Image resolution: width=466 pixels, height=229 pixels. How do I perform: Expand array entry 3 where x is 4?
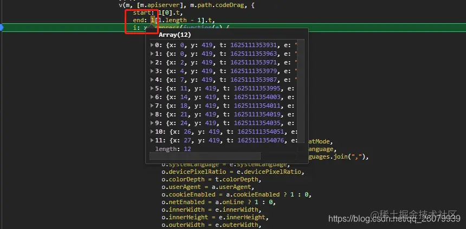pos(152,71)
